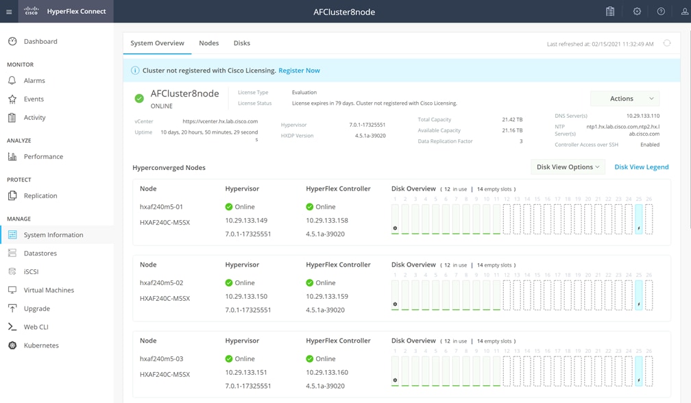Click node name hxaf240m5-01
This screenshot has width=691, height=403.
coord(161,206)
